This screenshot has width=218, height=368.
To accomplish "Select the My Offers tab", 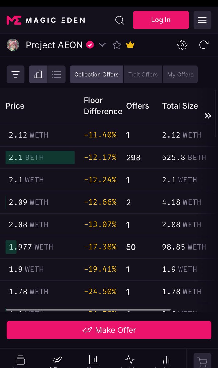I will (x=180, y=75).
